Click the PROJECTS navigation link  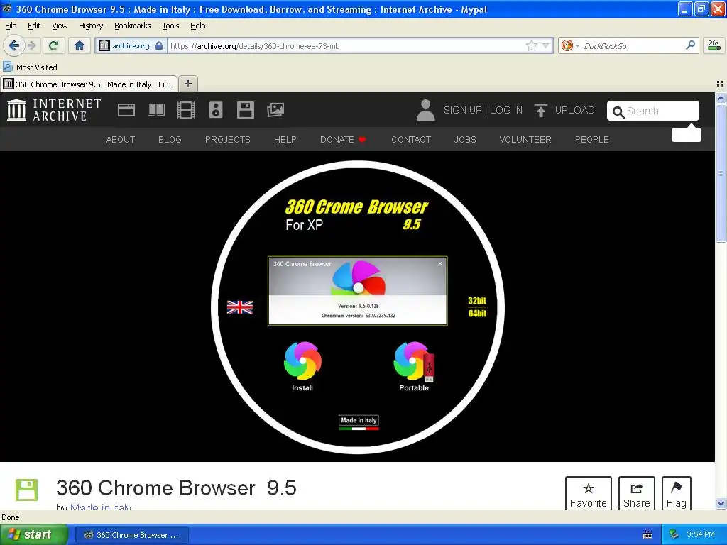point(228,140)
